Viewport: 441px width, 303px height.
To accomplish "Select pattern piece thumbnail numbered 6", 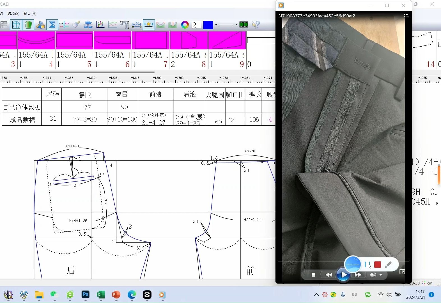I will point(112,50).
